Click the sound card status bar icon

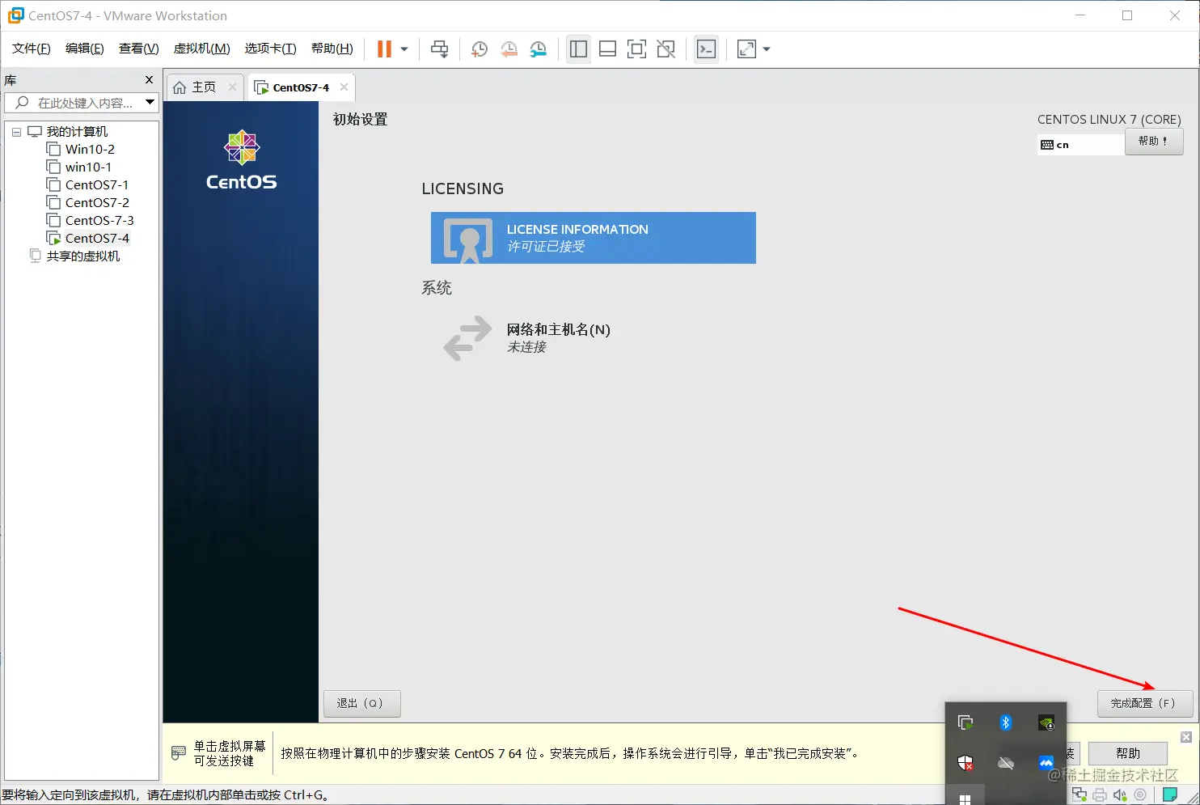(x=1120, y=795)
